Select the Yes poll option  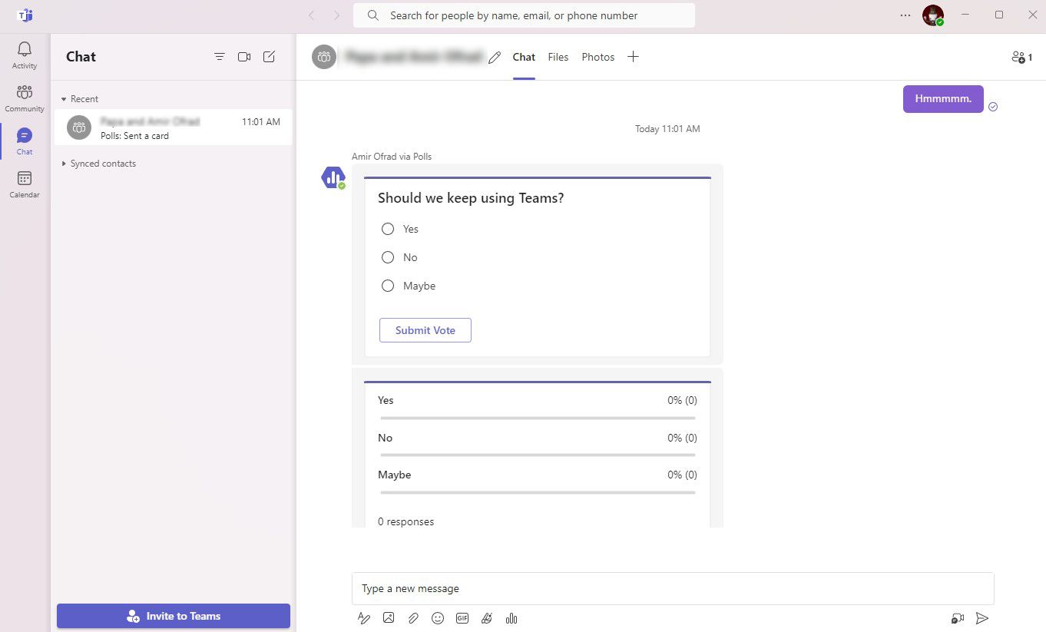click(x=388, y=229)
